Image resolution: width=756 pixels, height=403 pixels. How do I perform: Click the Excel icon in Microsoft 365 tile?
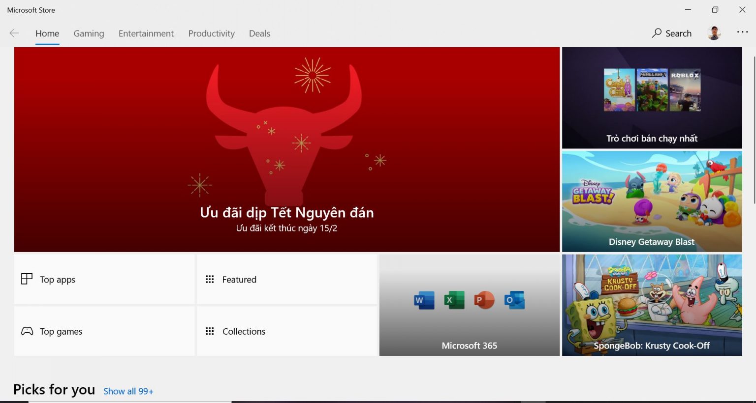(454, 300)
